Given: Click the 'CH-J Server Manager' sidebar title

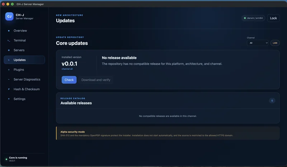Looking at the screenshot, I should [24, 16].
